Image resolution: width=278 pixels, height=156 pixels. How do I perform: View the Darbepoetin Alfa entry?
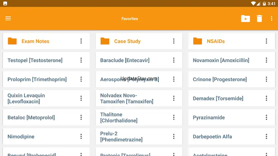tap(232, 136)
